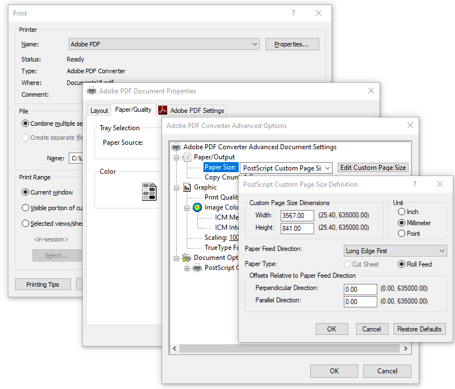Open the Paper/Quality tab
The width and height of the screenshot is (455, 389).
[133, 110]
